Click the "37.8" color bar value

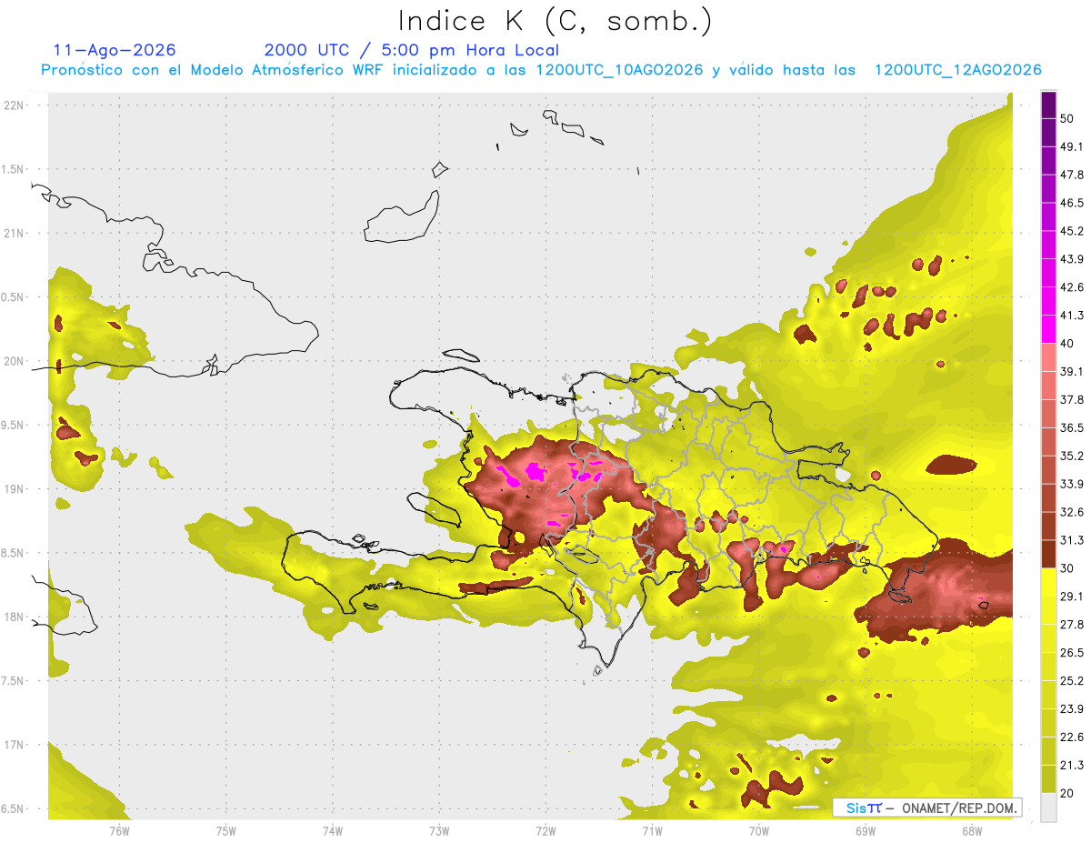[x=1072, y=399]
